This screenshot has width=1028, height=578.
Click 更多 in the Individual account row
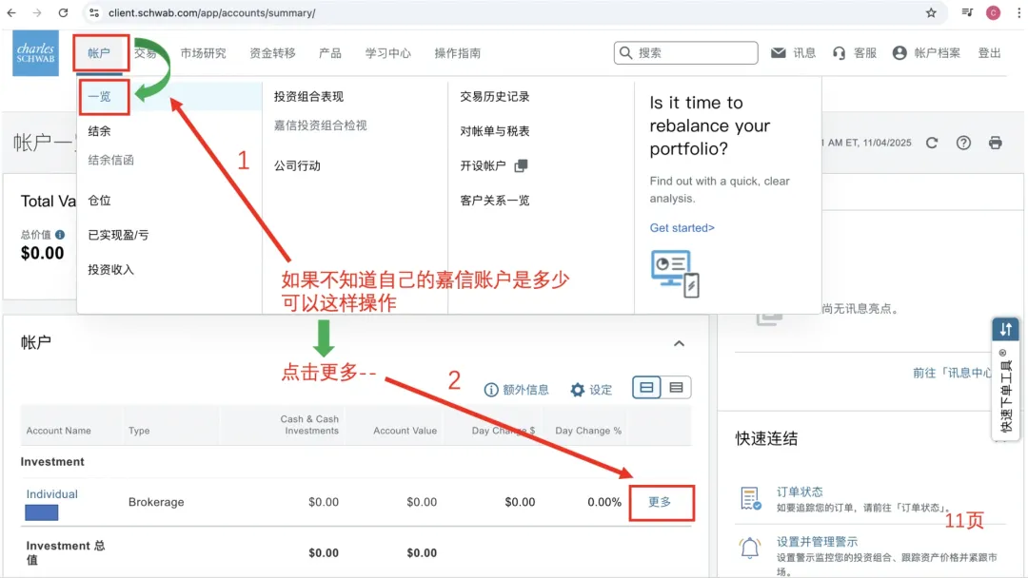[661, 502]
